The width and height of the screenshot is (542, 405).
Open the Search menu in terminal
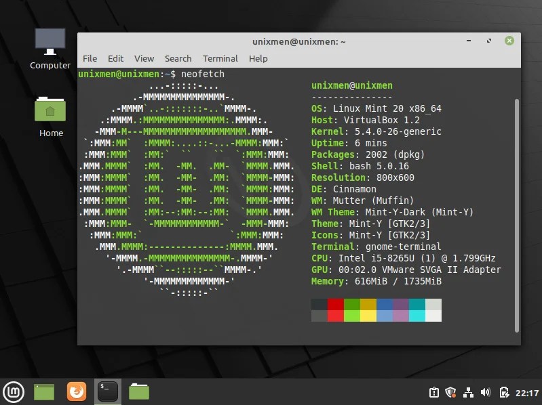(x=178, y=59)
